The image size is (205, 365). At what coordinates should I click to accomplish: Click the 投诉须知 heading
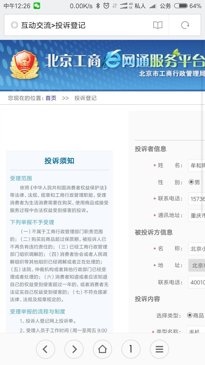click(59, 161)
